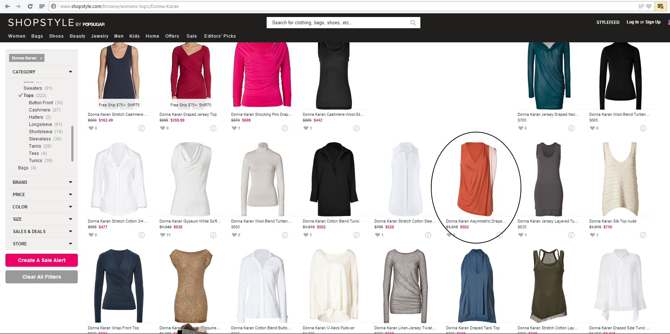Viewport: 670px width, 334px height.
Task: Show info for Donna Karan Stretch Cashmere
Action: [x=141, y=128]
